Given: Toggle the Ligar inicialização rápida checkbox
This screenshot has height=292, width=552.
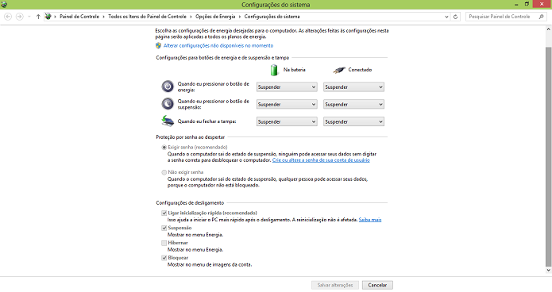Looking at the screenshot, I should coord(164,213).
